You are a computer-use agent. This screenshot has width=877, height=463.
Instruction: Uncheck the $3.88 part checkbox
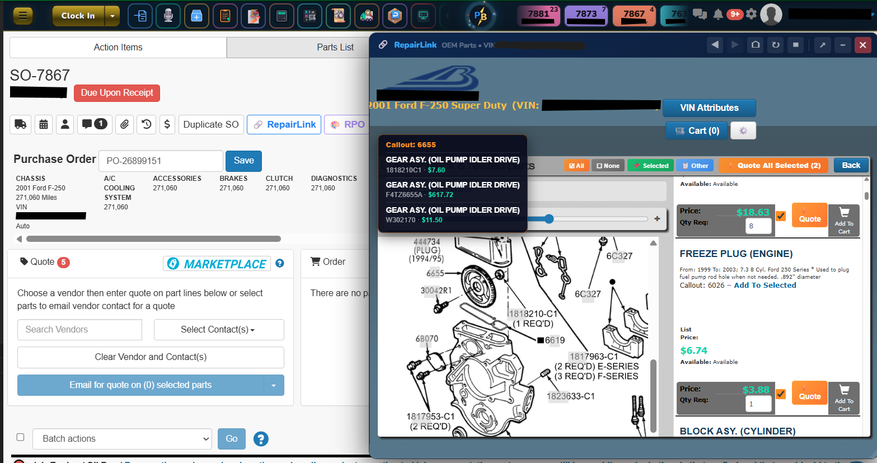point(781,394)
